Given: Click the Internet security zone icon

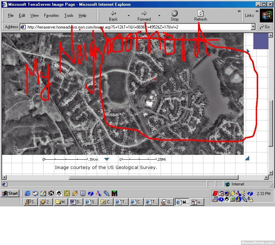Looking at the screenshot, I should coord(227,184).
